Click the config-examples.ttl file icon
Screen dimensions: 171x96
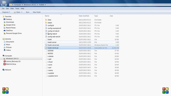coord(46,28)
